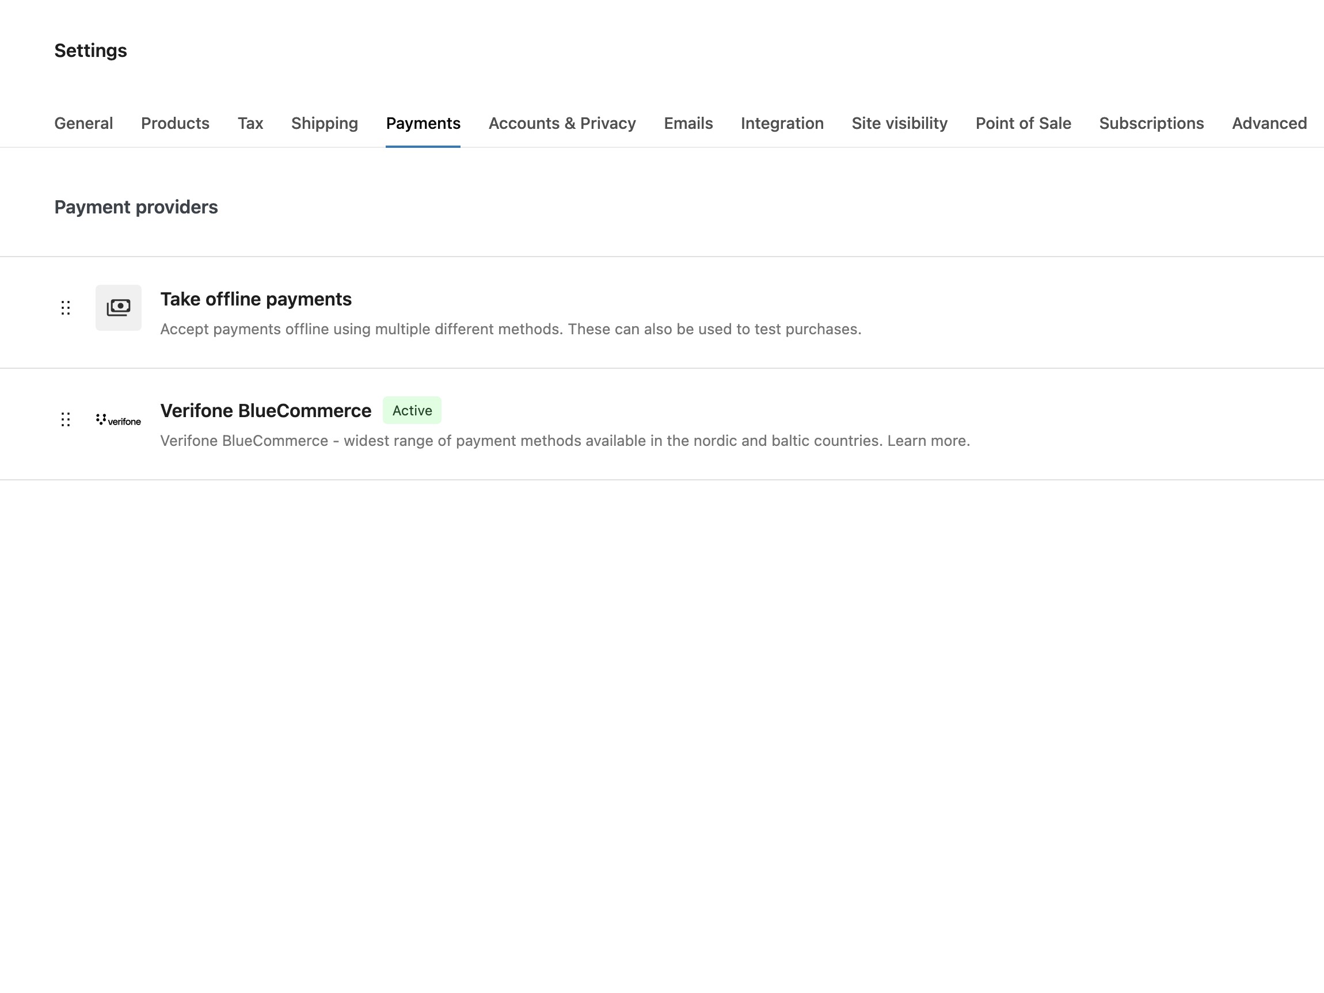Screen dimensions: 1324x993
Task: Go to Site visibility tab
Action: tap(900, 123)
